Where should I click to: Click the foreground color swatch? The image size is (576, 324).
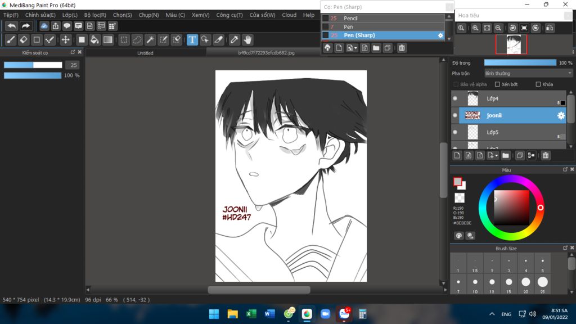coord(457,182)
